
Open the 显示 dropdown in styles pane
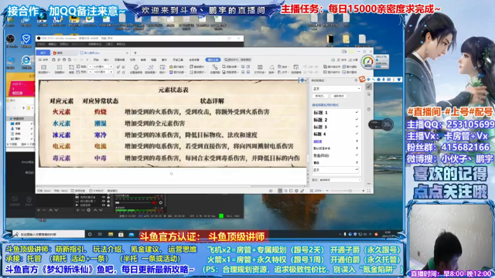pos(340,180)
